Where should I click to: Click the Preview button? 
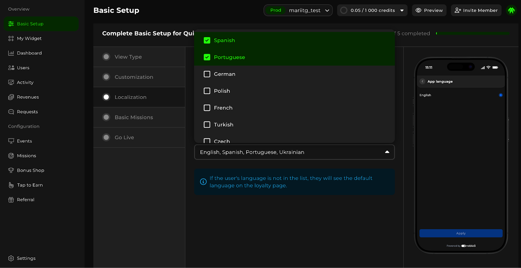[429, 10]
